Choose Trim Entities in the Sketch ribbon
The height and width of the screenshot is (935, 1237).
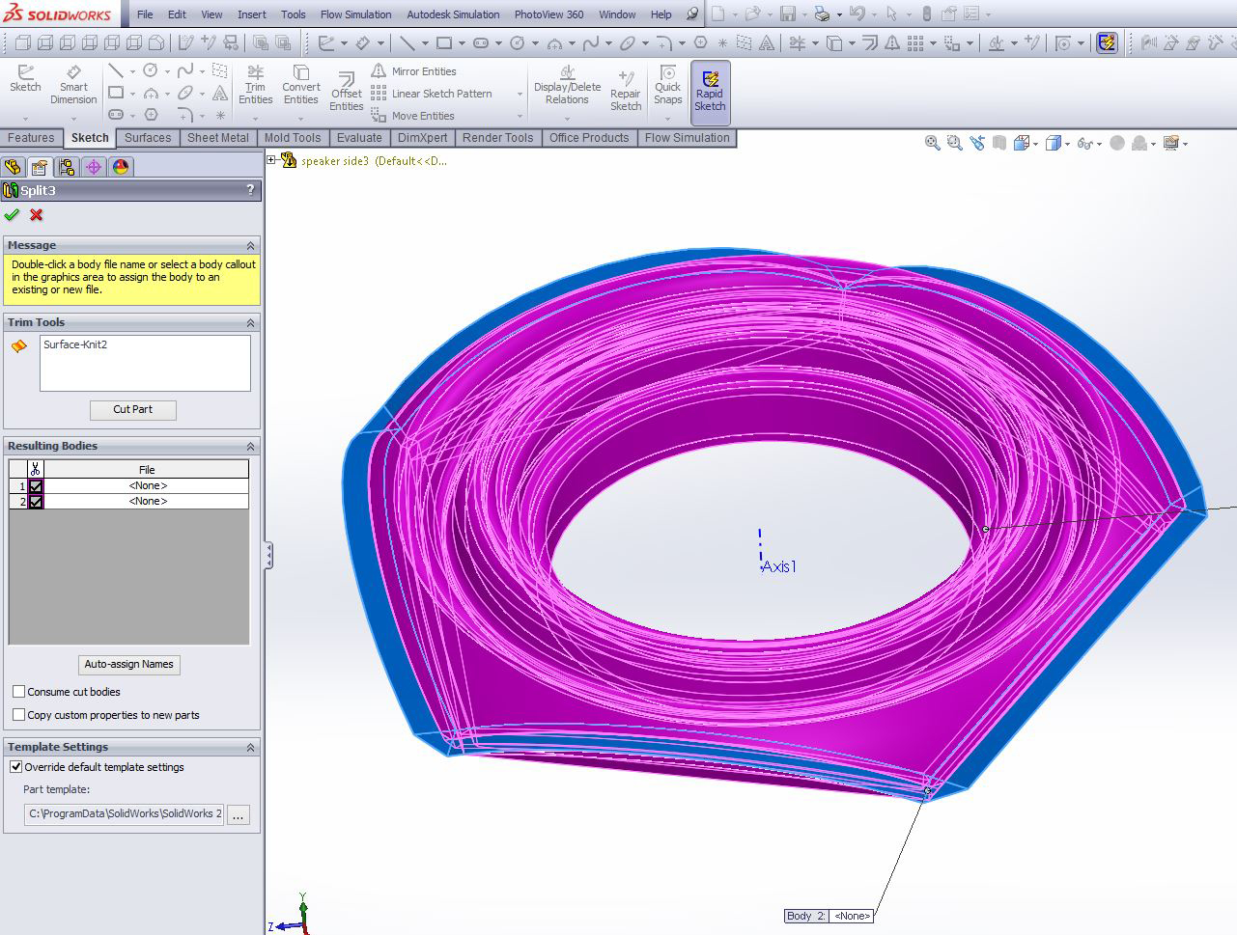pyautogui.click(x=255, y=85)
